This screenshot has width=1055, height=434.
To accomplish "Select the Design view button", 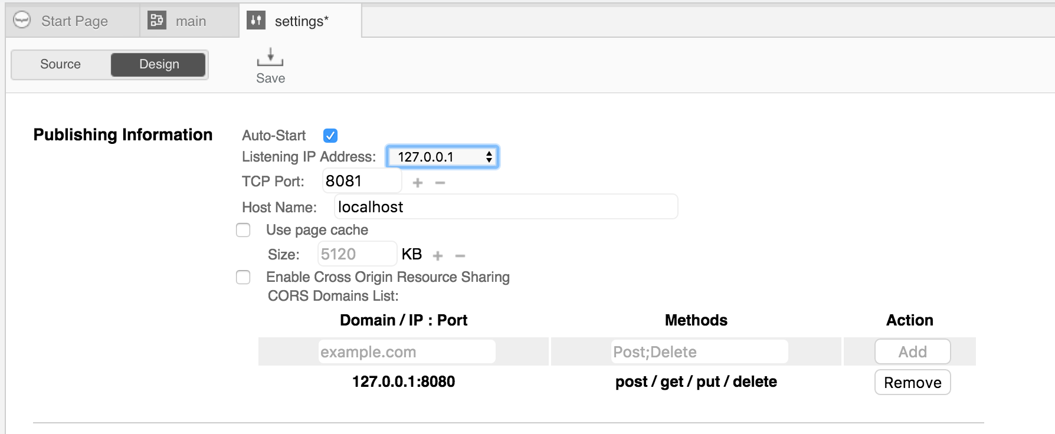I will coord(159,64).
